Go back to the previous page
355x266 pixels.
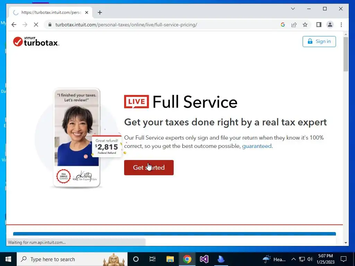[x=14, y=25]
